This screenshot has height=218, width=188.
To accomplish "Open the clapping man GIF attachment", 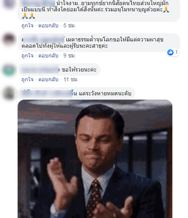I will [x=95, y=159].
